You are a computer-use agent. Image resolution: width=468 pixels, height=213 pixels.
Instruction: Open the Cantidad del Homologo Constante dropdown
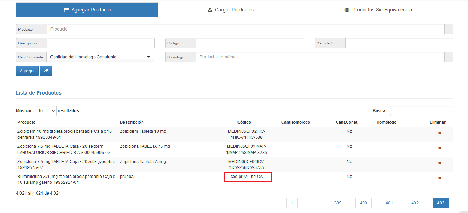(100, 57)
